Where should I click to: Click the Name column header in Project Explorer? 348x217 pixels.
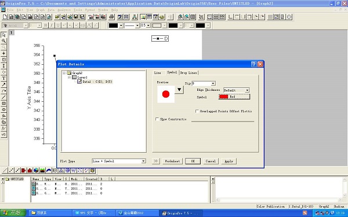[x=36, y=179]
